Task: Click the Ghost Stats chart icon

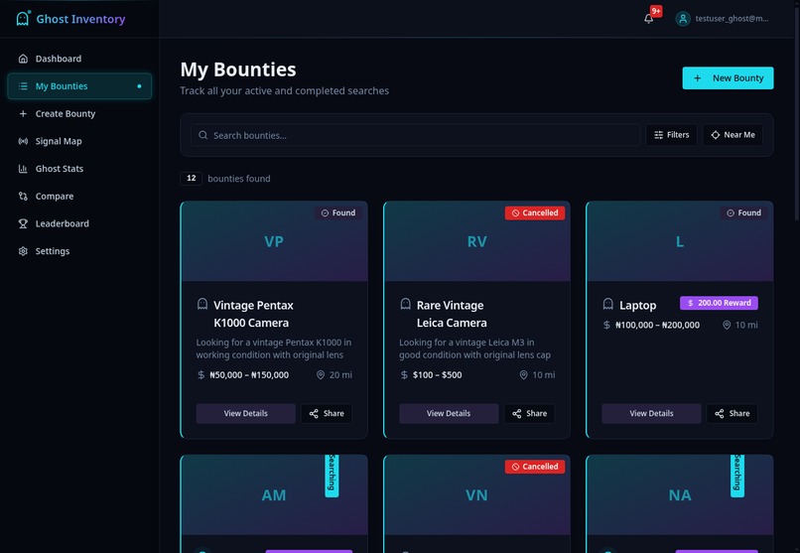Action: [x=23, y=169]
